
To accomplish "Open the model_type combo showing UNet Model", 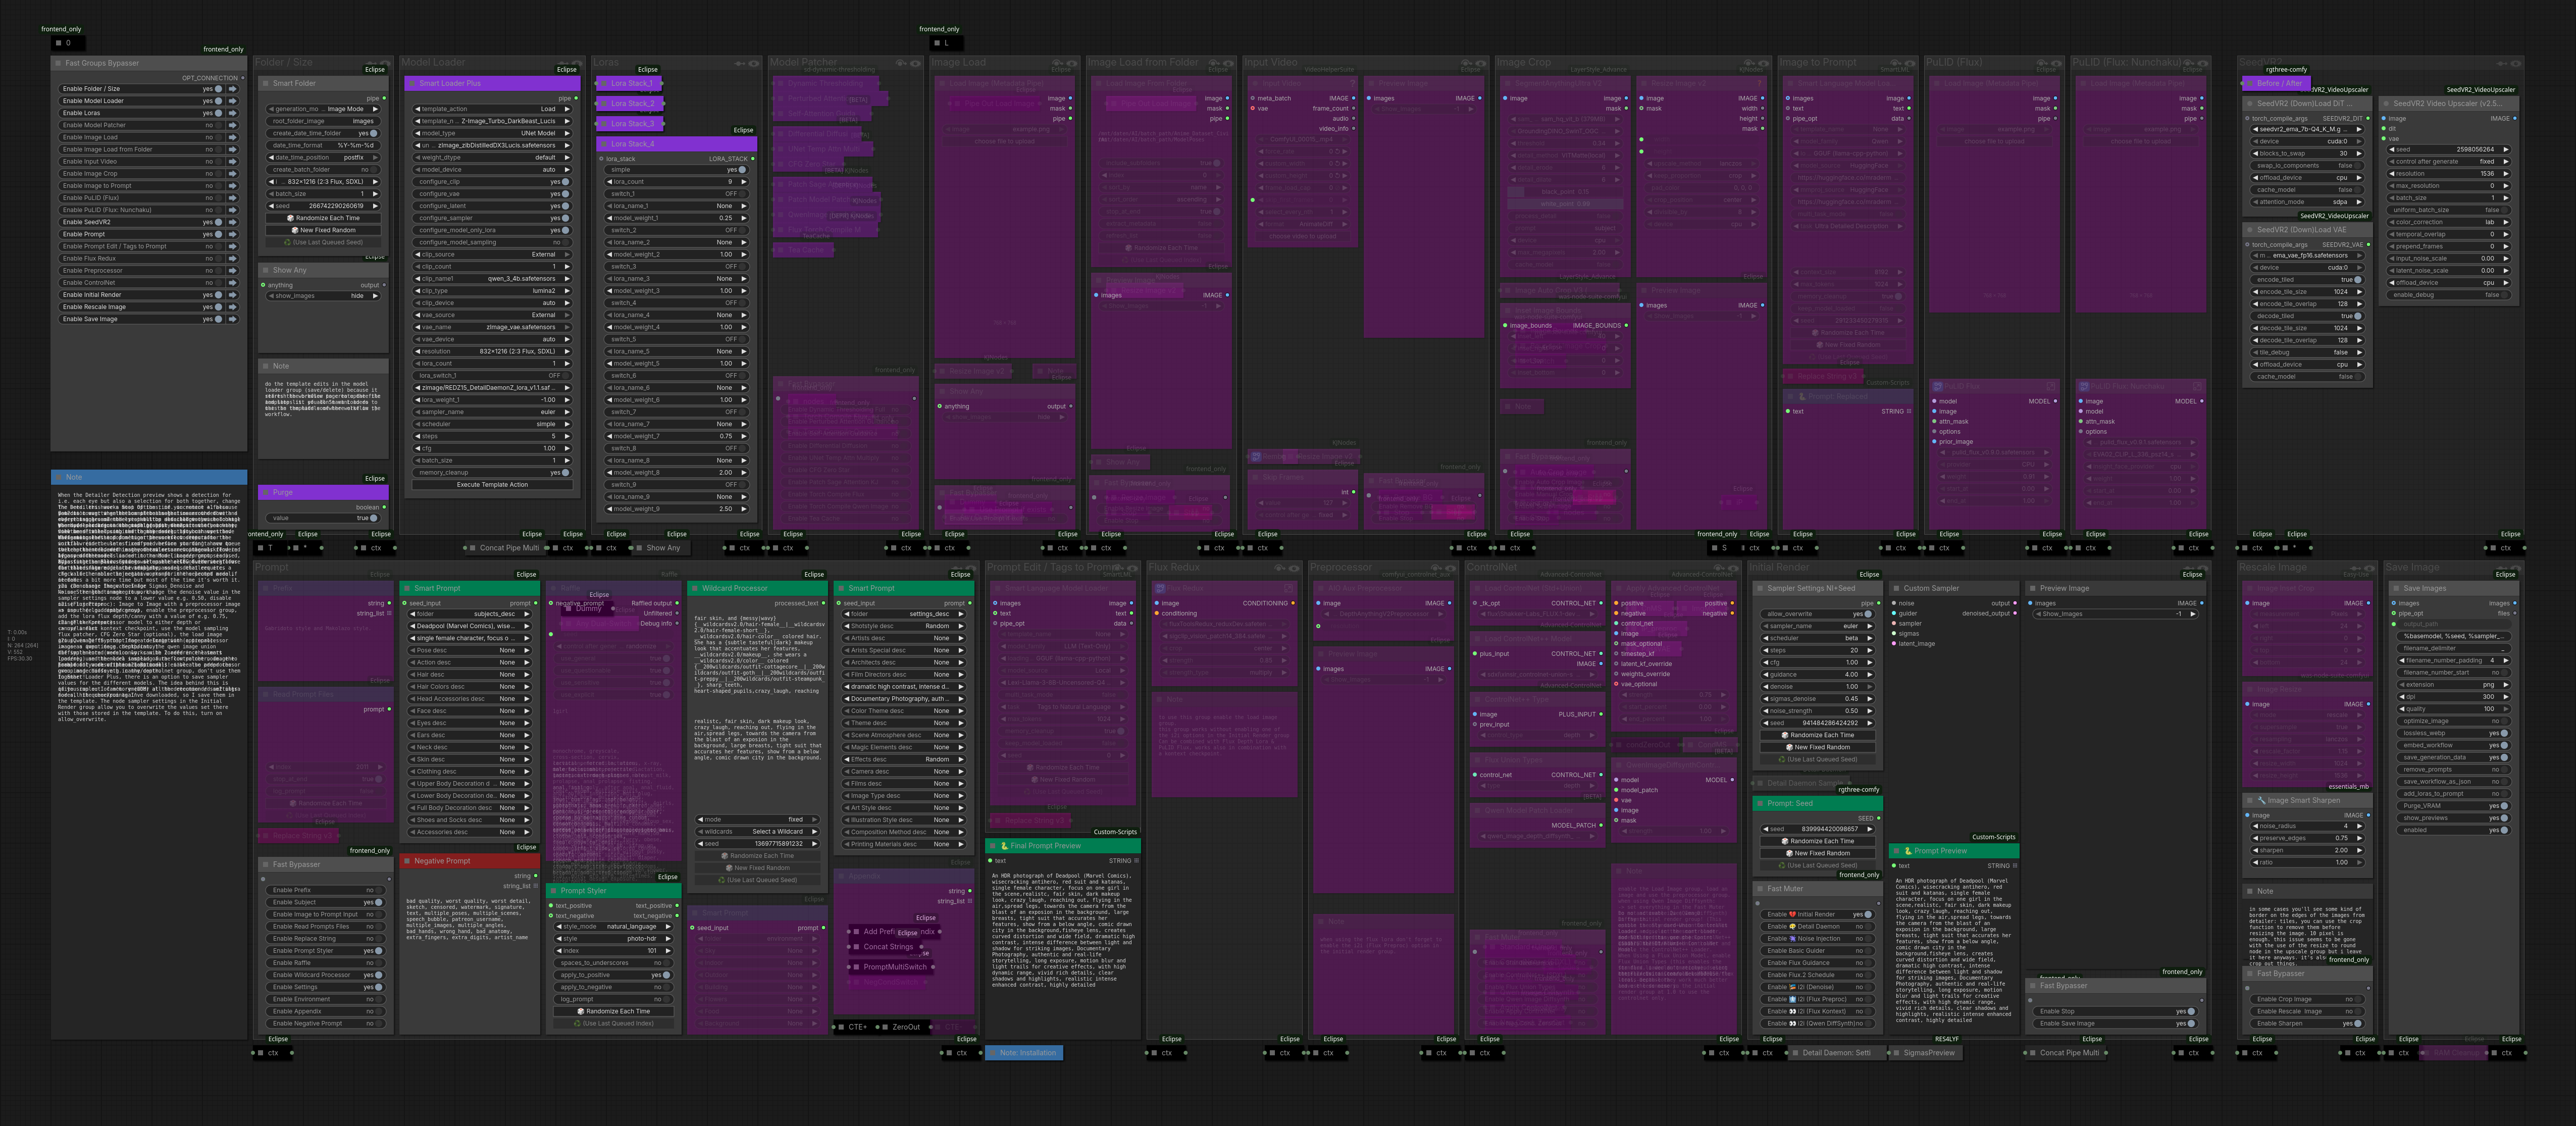I will pyautogui.click(x=493, y=133).
